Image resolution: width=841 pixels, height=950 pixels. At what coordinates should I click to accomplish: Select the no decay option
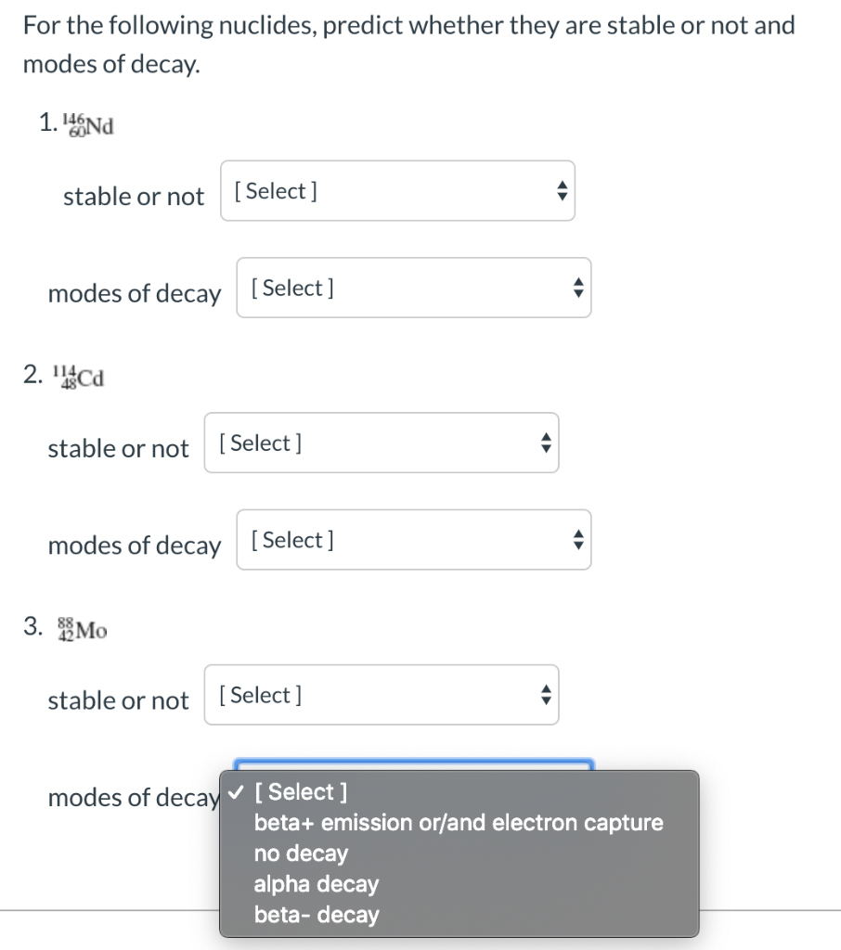click(x=301, y=854)
